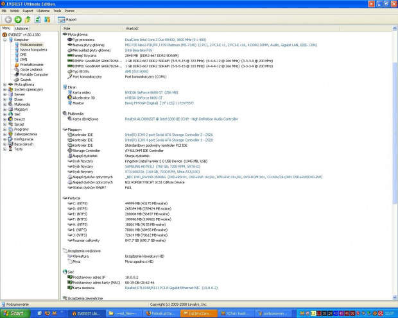Open the Plik menu
398x318 pixels.
tap(4, 11)
